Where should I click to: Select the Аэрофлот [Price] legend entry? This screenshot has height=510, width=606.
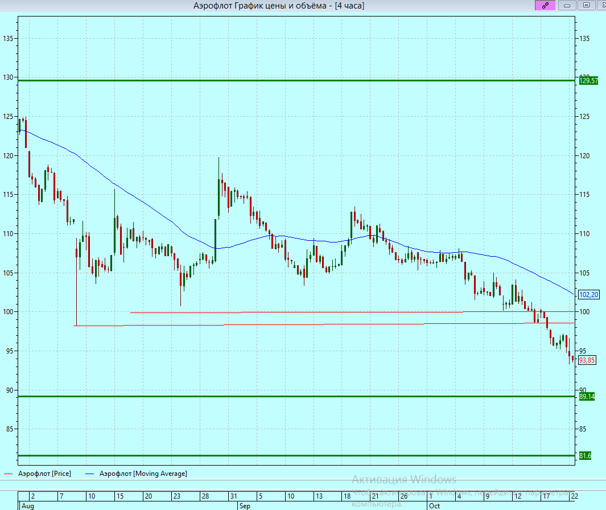(38, 473)
